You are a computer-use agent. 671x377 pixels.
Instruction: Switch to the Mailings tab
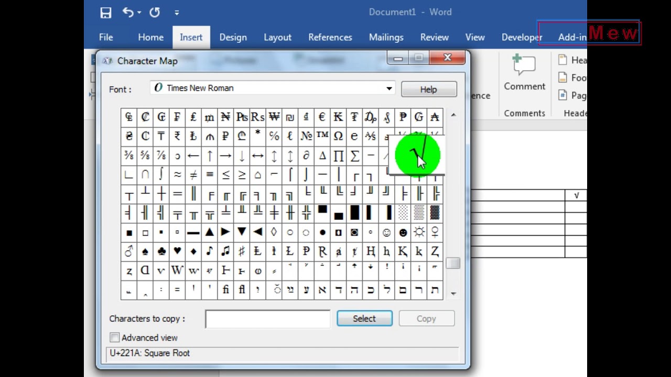pyautogui.click(x=386, y=37)
